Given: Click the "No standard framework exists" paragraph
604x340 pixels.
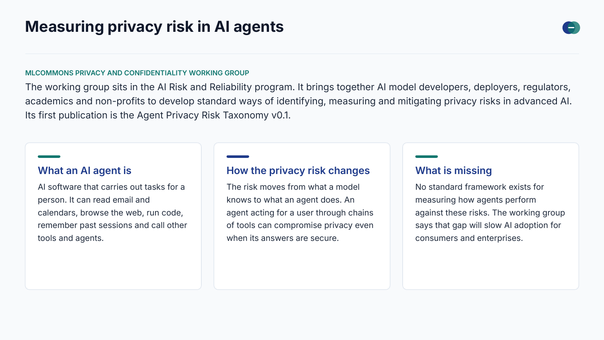Looking at the screenshot, I should point(490,212).
